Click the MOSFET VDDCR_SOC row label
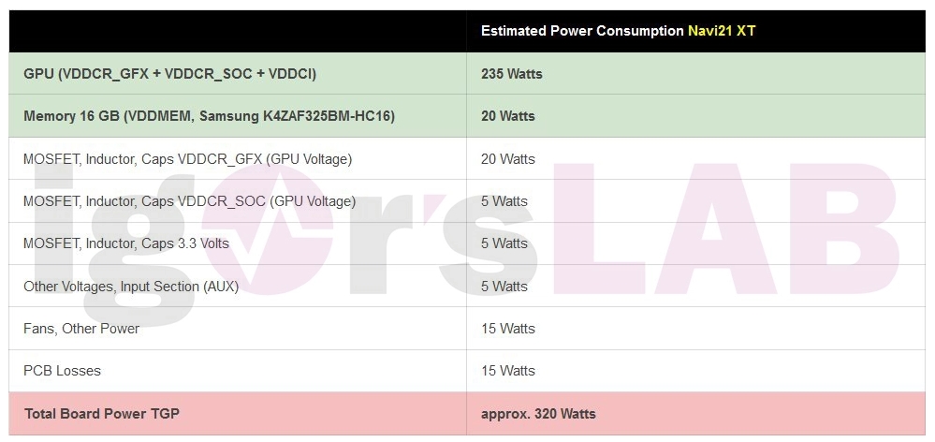This screenshot has width=935, height=442. tap(189, 201)
